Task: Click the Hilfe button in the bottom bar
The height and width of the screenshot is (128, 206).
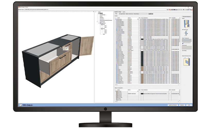Action: [x=189, y=105]
